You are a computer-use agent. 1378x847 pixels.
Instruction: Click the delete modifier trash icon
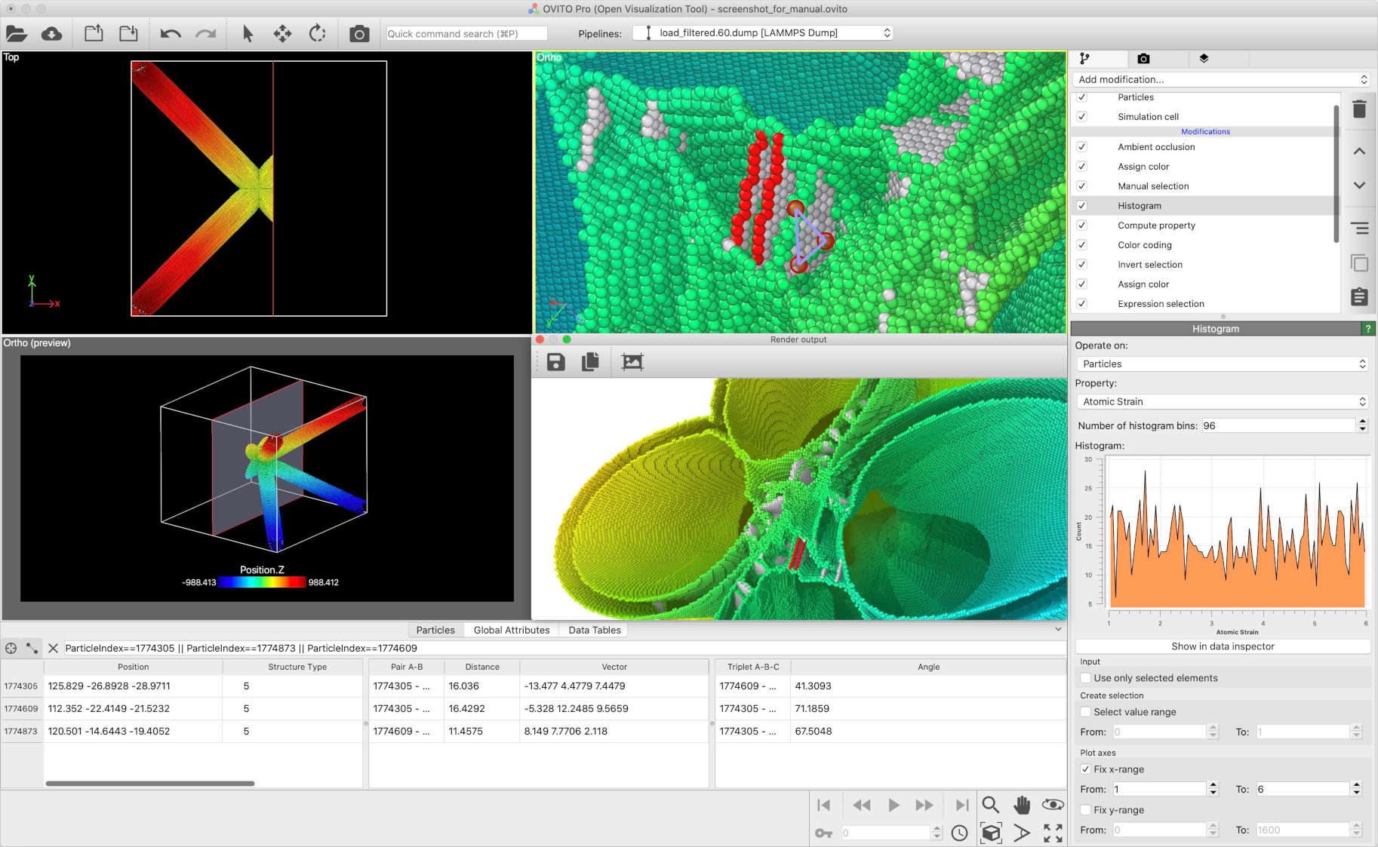click(x=1359, y=109)
